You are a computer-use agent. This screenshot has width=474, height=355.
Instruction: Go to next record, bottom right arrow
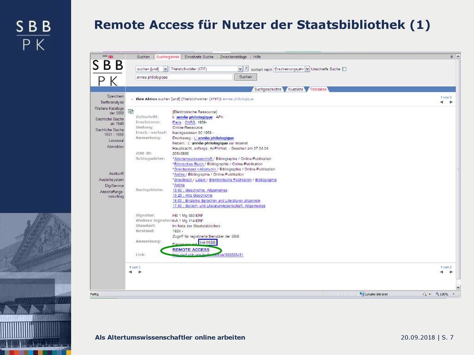451,272
